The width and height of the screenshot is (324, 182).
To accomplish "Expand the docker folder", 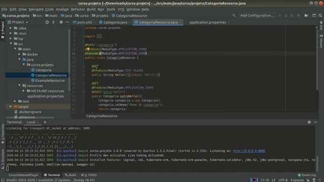I will 19,54.
